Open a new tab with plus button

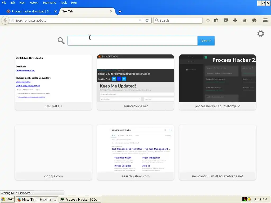pyautogui.click(x=120, y=11)
